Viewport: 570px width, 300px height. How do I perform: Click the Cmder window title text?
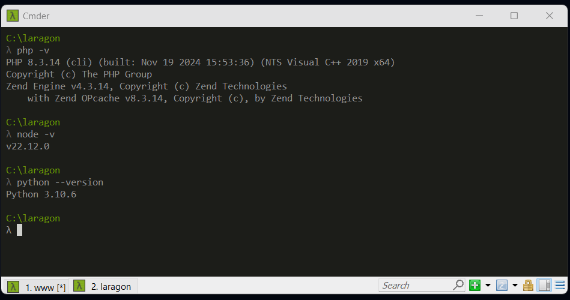click(x=36, y=16)
